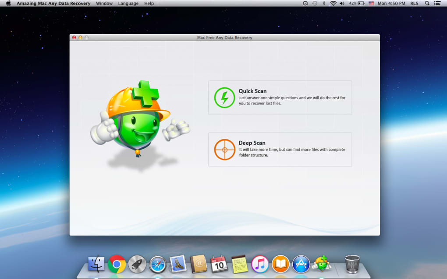Open the Contacts address book in the Dock
The height and width of the screenshot is (279, 447).
click(x=199, y=264)
